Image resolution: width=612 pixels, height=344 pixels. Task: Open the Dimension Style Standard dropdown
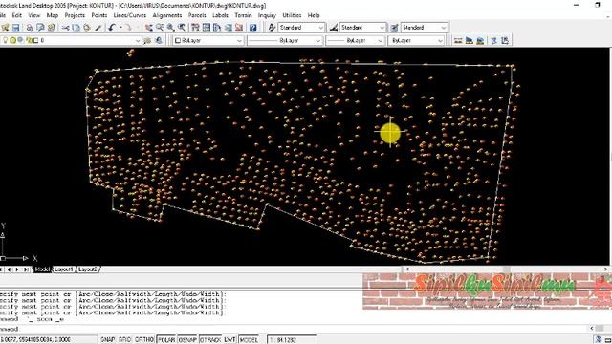(x=382, y=28)
